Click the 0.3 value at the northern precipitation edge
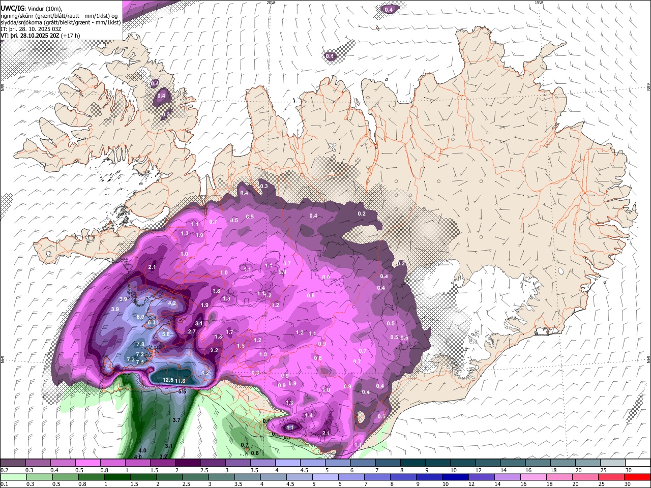Image resolution: width=651 pixels, height=488 pixels. coord(264,186)
